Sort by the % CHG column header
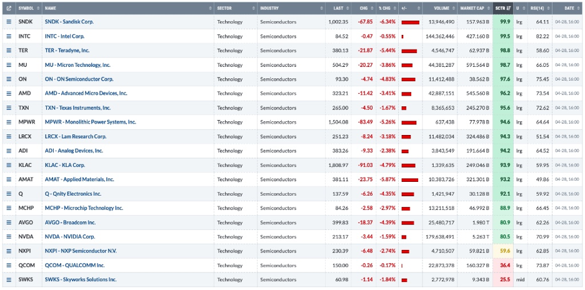The height and width of the screenshot is (290, 585). coord(386,8)
